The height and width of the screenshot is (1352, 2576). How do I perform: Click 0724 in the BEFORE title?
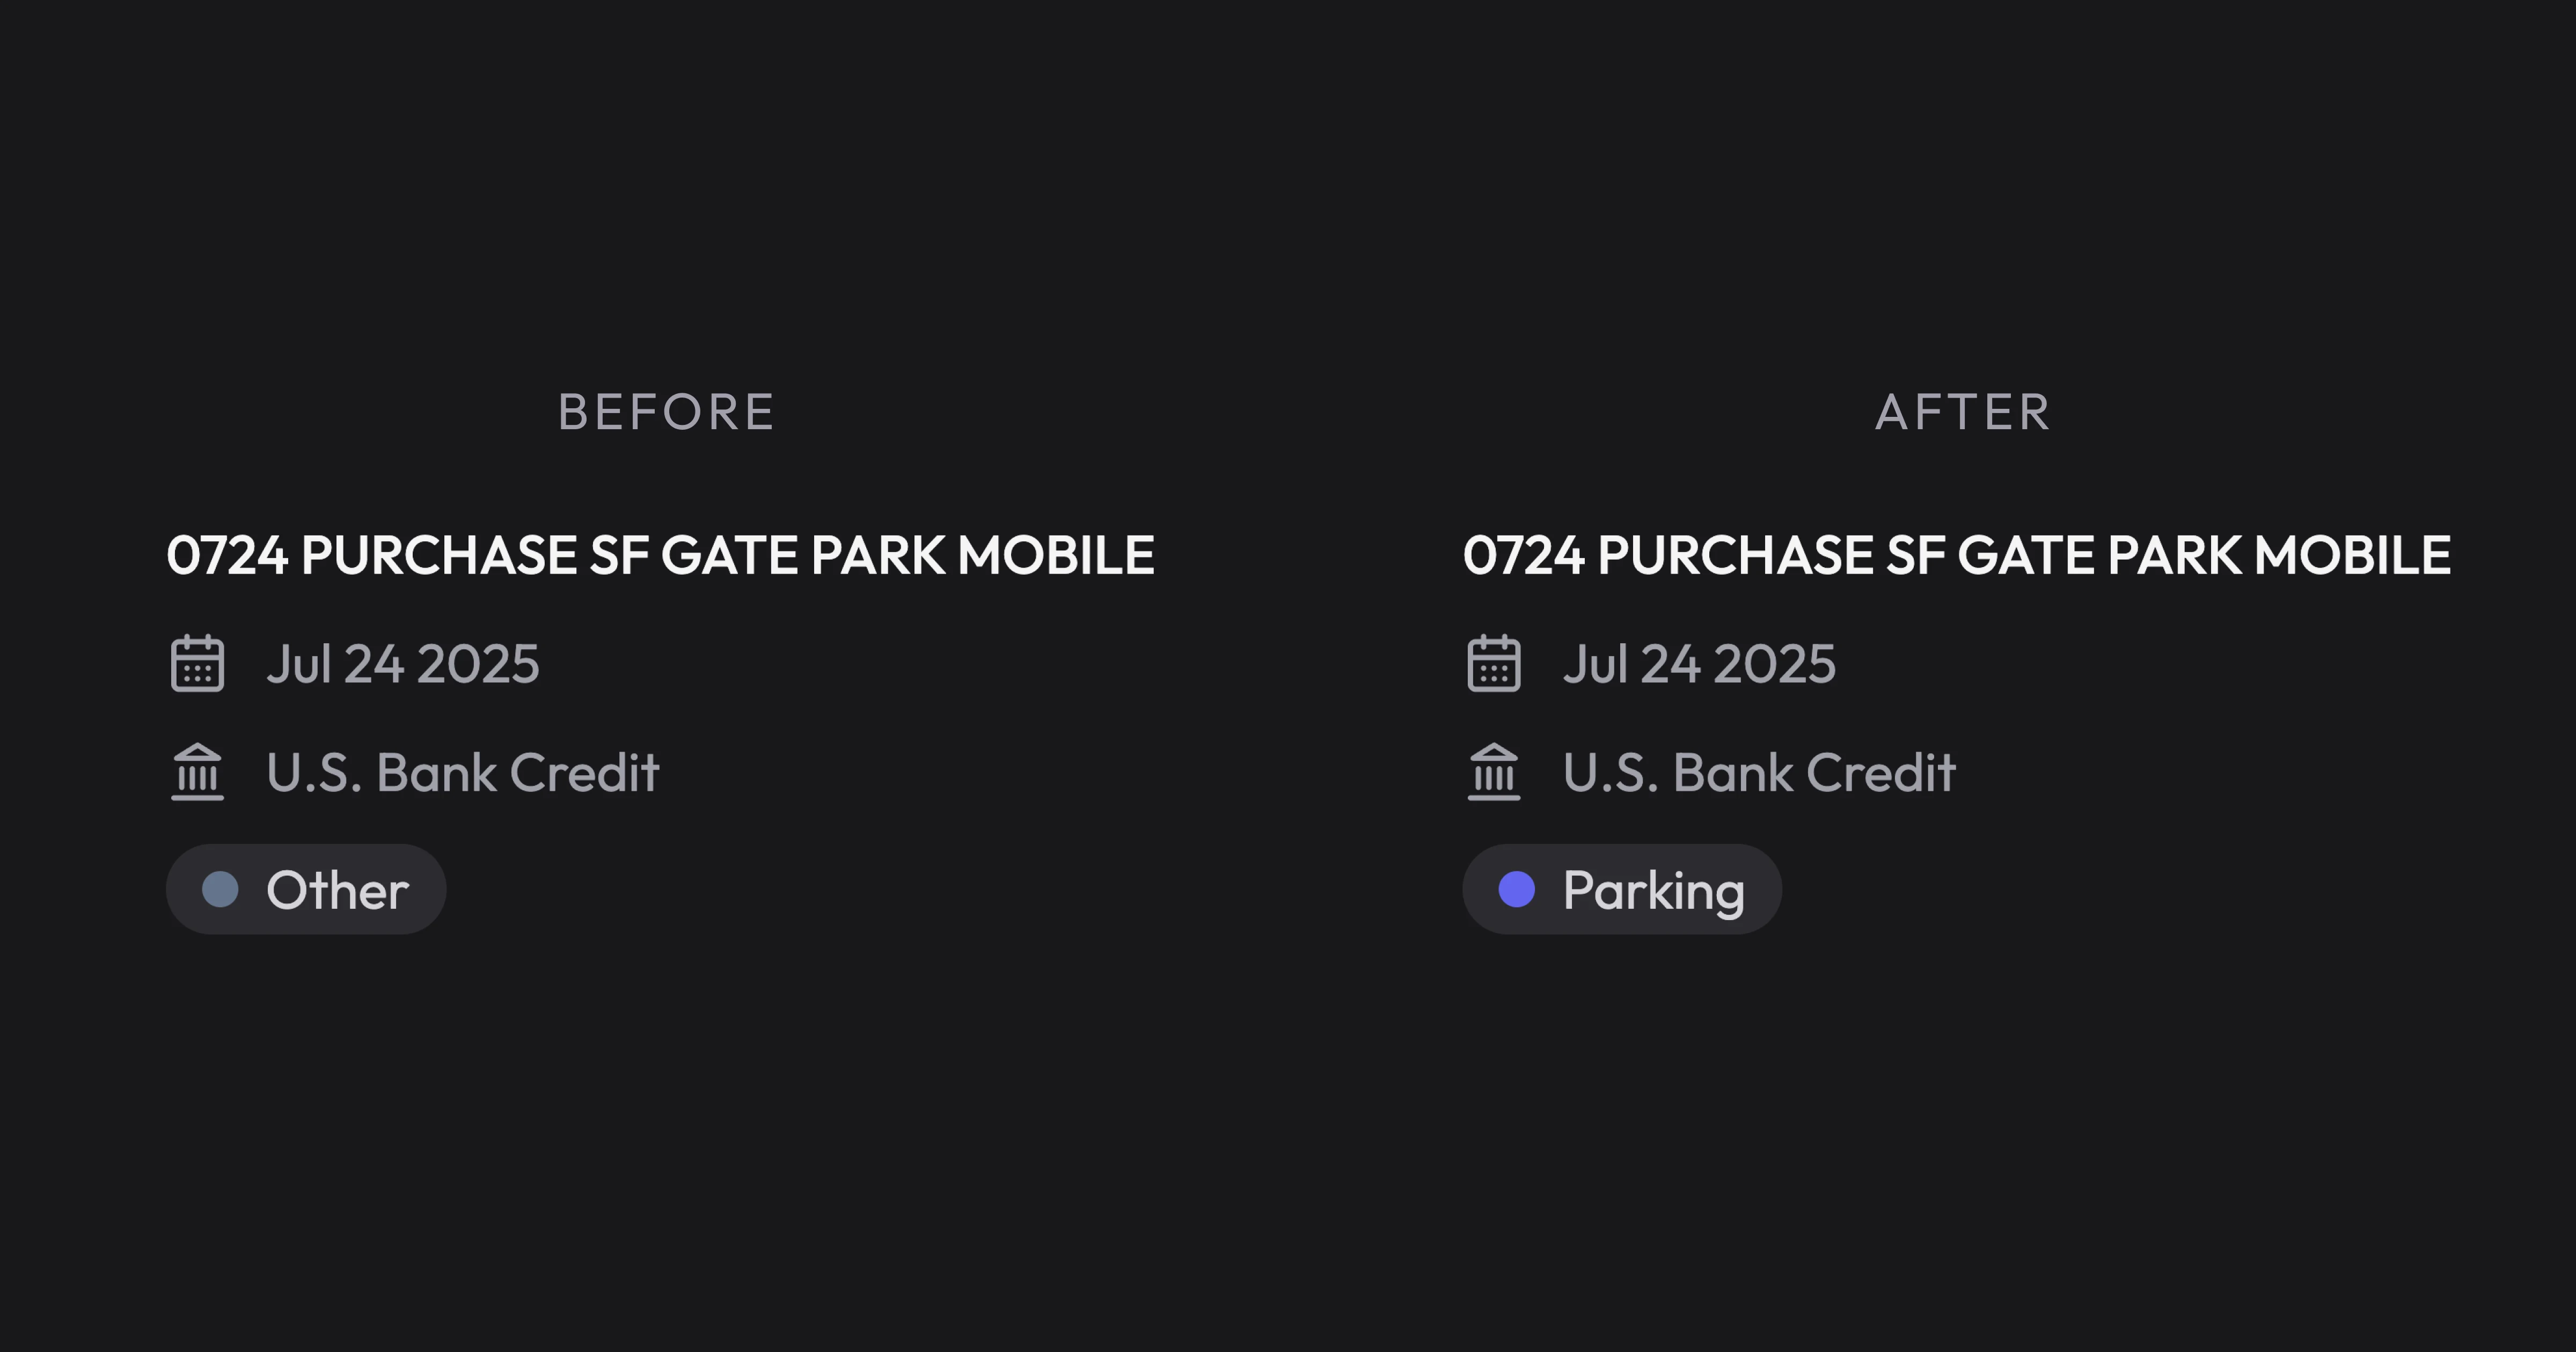[x=227, y=555]
